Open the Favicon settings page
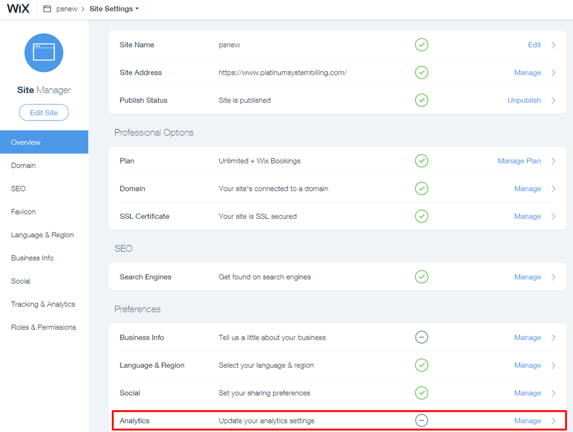This screenshot has height=432, width=573. 23,211
